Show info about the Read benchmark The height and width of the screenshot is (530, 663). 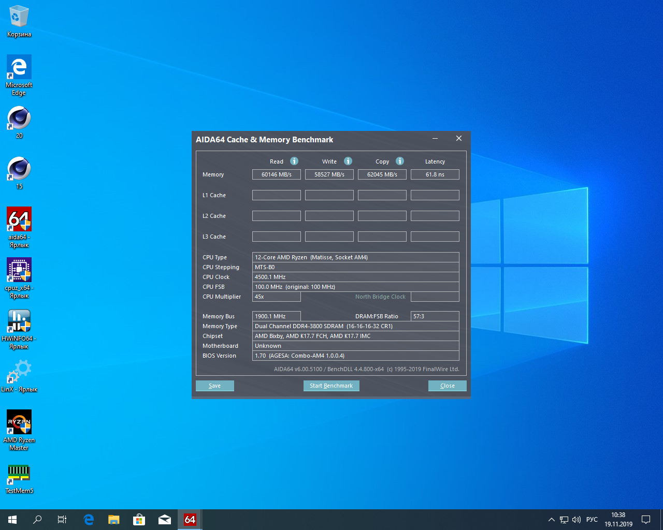(x=294, y=161)
